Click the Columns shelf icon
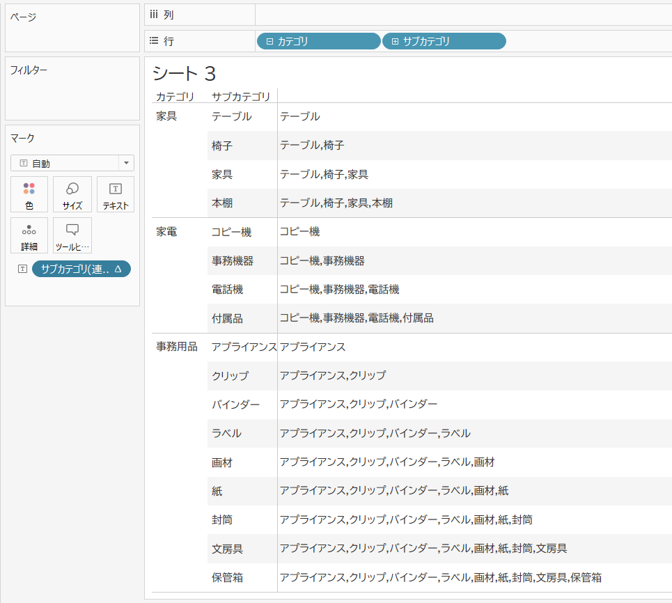Screen dimensions: 672x603 point(154,15)
